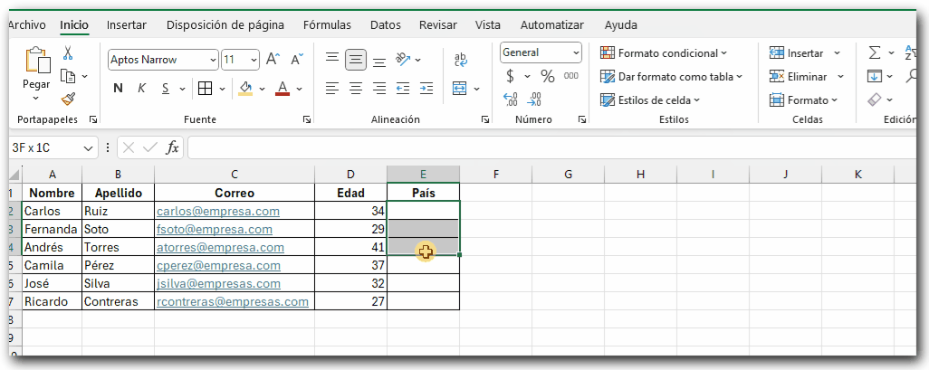Toggle middle vertical alignment
Screen dimensions: 929x370
click(356, 60)
